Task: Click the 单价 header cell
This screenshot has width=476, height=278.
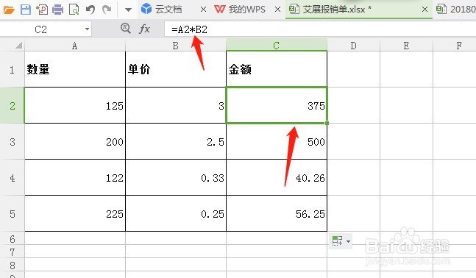Action: pyautogui.click(x=176, y=69)
